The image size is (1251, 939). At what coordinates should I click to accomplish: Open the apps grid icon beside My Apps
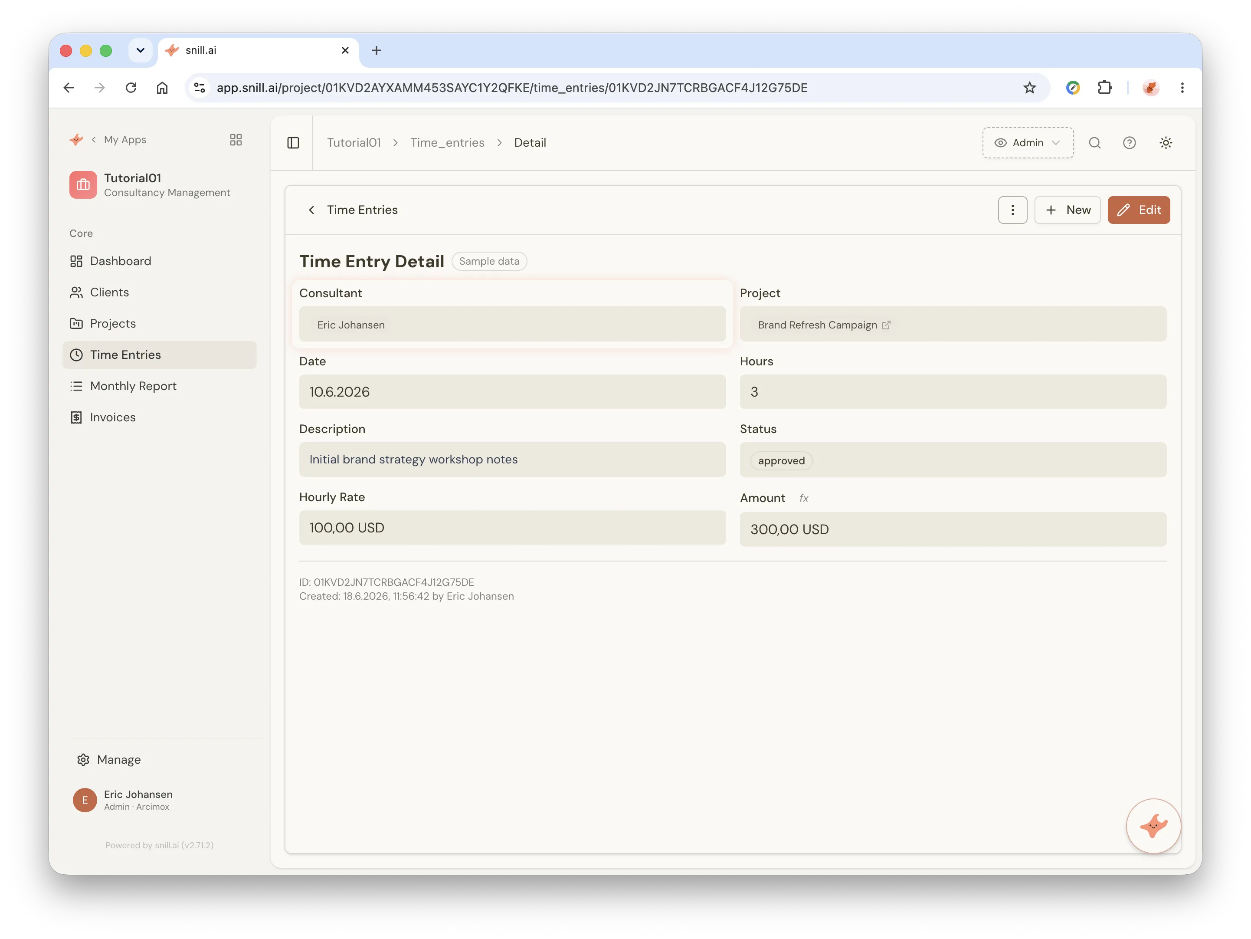point(236,140)
